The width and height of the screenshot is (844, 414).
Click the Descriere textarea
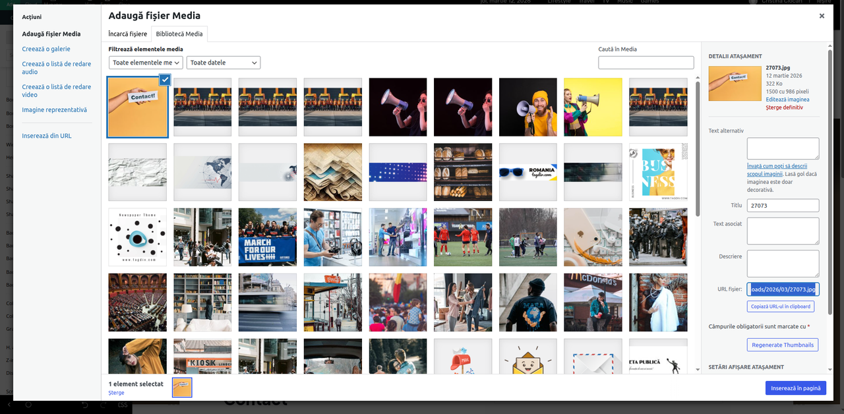tap(783, 263)
